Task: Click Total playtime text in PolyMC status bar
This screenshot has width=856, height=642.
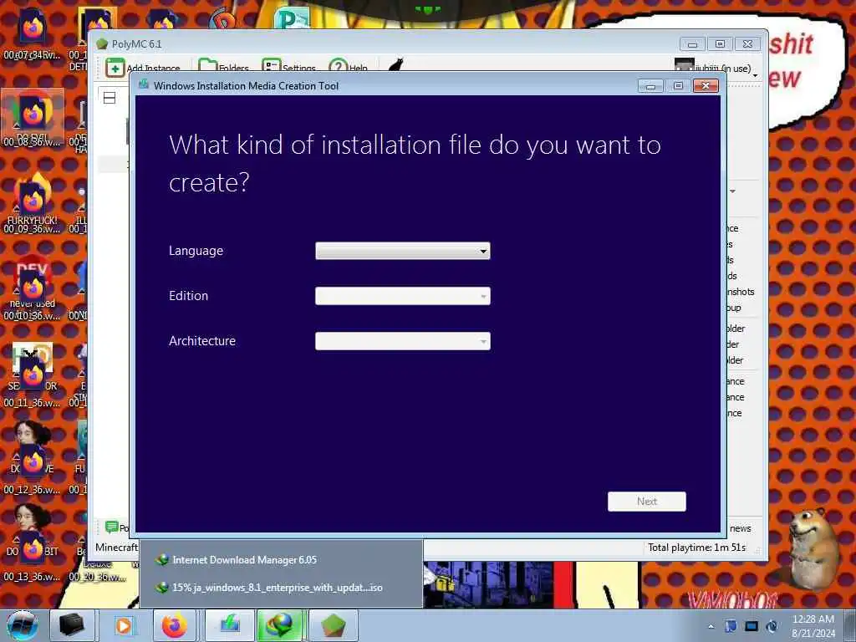Action: [x=696, y=547]
